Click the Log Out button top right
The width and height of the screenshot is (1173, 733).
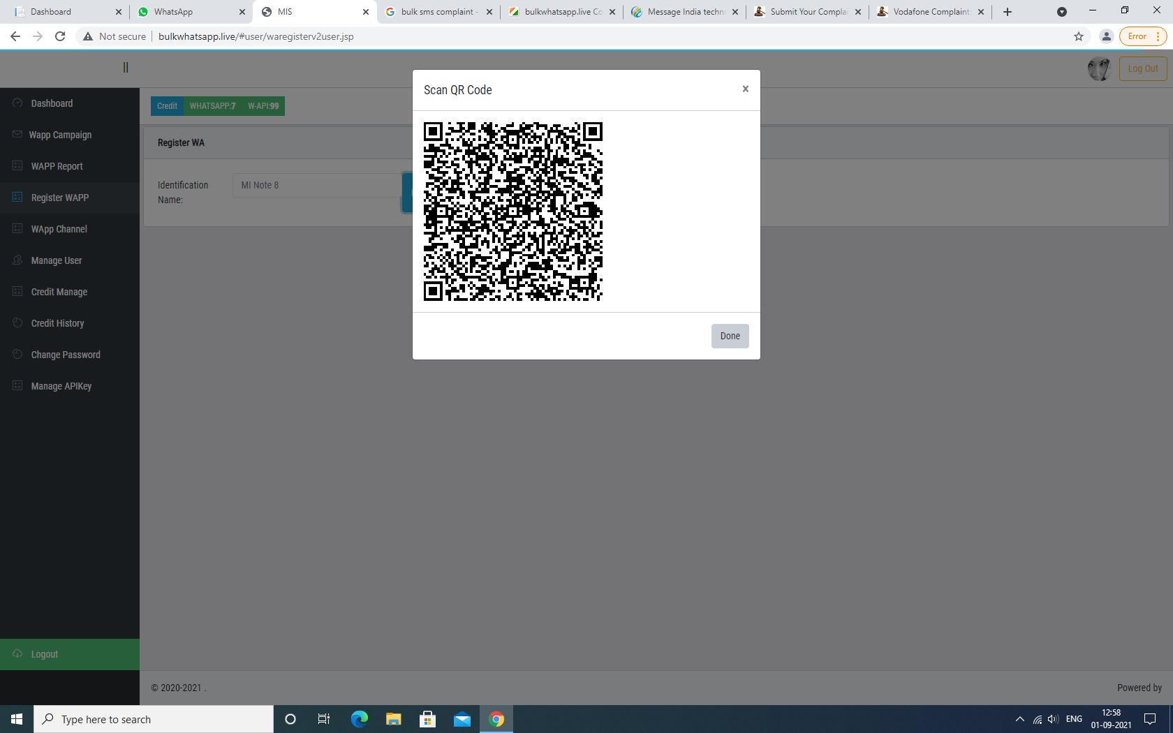coord(1142,68)
